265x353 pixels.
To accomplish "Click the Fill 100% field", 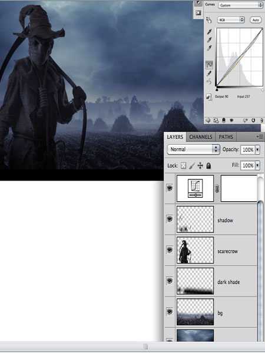I will pyautogui.click(x=248, y=166).
